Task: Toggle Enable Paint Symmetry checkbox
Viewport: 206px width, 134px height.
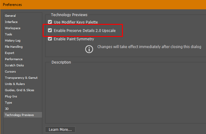Action: coord(50,39)
